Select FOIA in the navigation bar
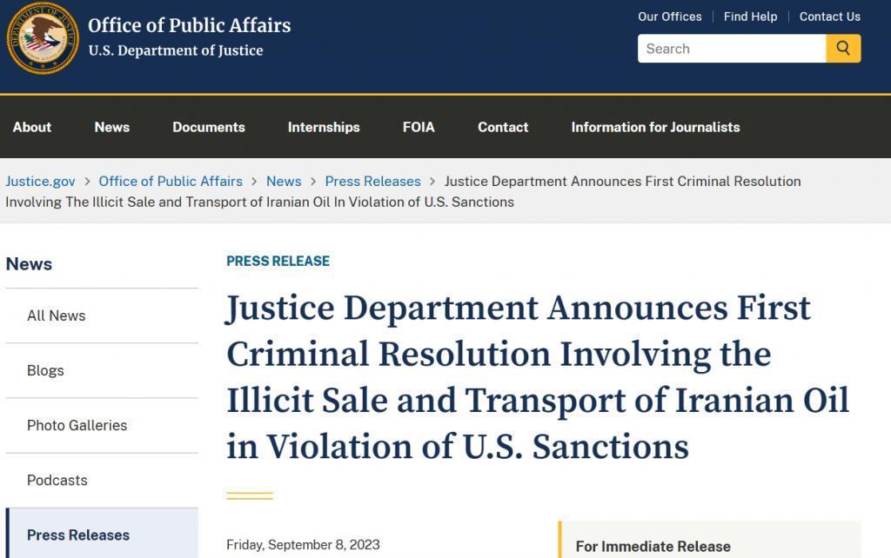Screen dimensions: 891x558 (x=418, y=127)
